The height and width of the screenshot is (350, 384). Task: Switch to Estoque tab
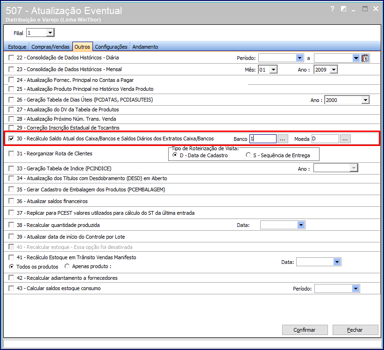pyautogui.click(x=17, y=47)
